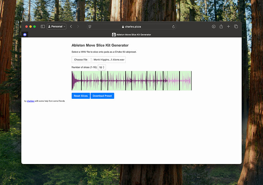Open the Share icon in toolbar
The image size is (263, 185).
221,26
